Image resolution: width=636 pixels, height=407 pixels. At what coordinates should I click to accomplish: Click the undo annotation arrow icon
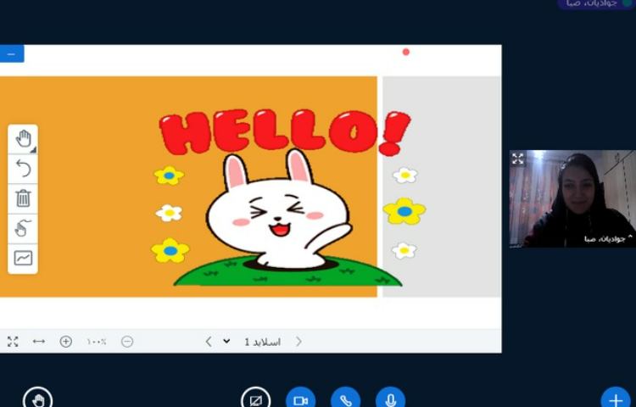(x=23, y=169)
